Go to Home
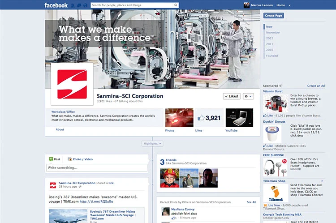The width and height of the screenshot is (336, 223). pyautogui.click(x=281, y=5)
